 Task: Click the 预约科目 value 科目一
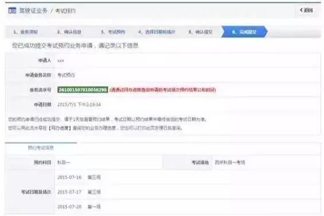pos(64,163)
